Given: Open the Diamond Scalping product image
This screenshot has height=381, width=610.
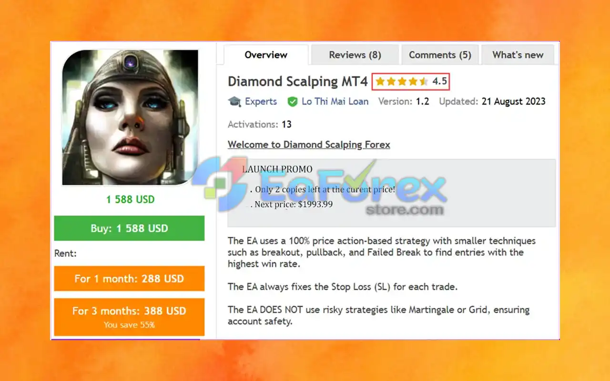Looking at the screenshot, I should click(x=130, y=117).
